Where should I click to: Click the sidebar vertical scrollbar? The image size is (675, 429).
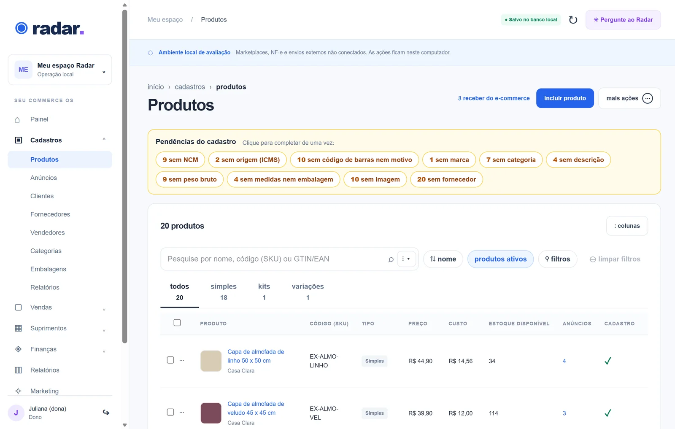(x=124, y=177)
